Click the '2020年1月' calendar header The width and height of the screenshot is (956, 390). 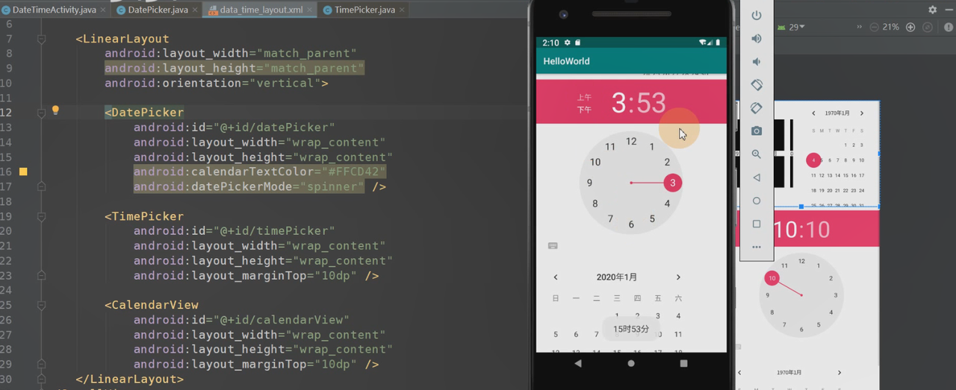tap(617, 277)
